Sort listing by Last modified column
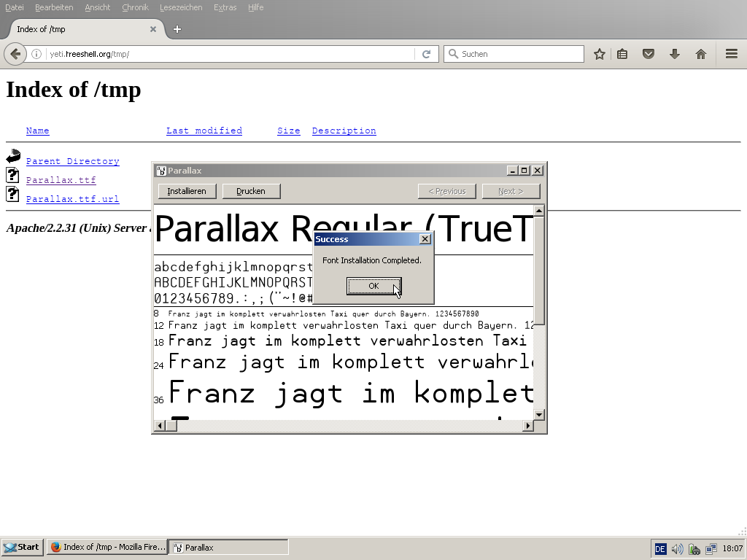The width and height of the screenshot is (747, 560). pyautogui.click(x=204, y=131)
